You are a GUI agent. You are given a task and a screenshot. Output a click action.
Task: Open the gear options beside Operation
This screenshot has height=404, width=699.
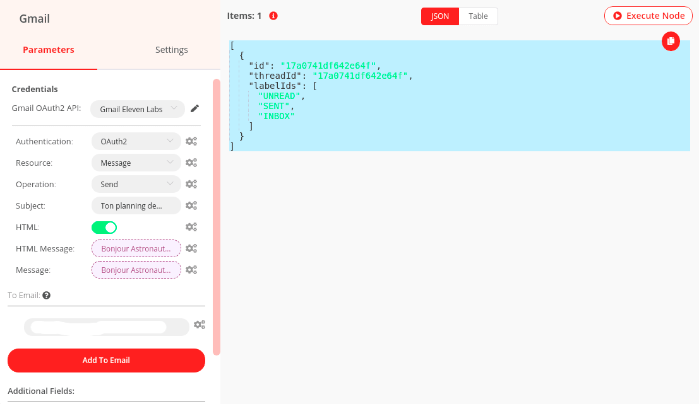(191, 184)
